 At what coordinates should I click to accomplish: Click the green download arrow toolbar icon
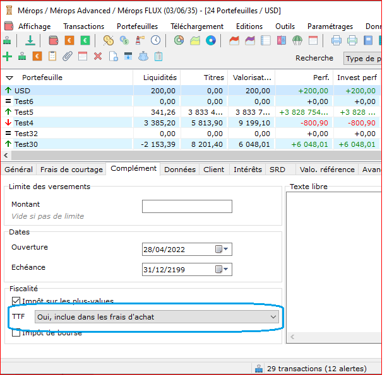pos(30,40)
